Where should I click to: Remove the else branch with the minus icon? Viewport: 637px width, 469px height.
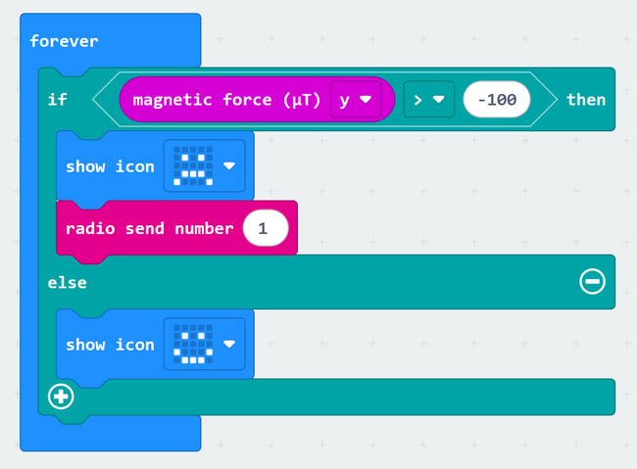click(592, 281)
